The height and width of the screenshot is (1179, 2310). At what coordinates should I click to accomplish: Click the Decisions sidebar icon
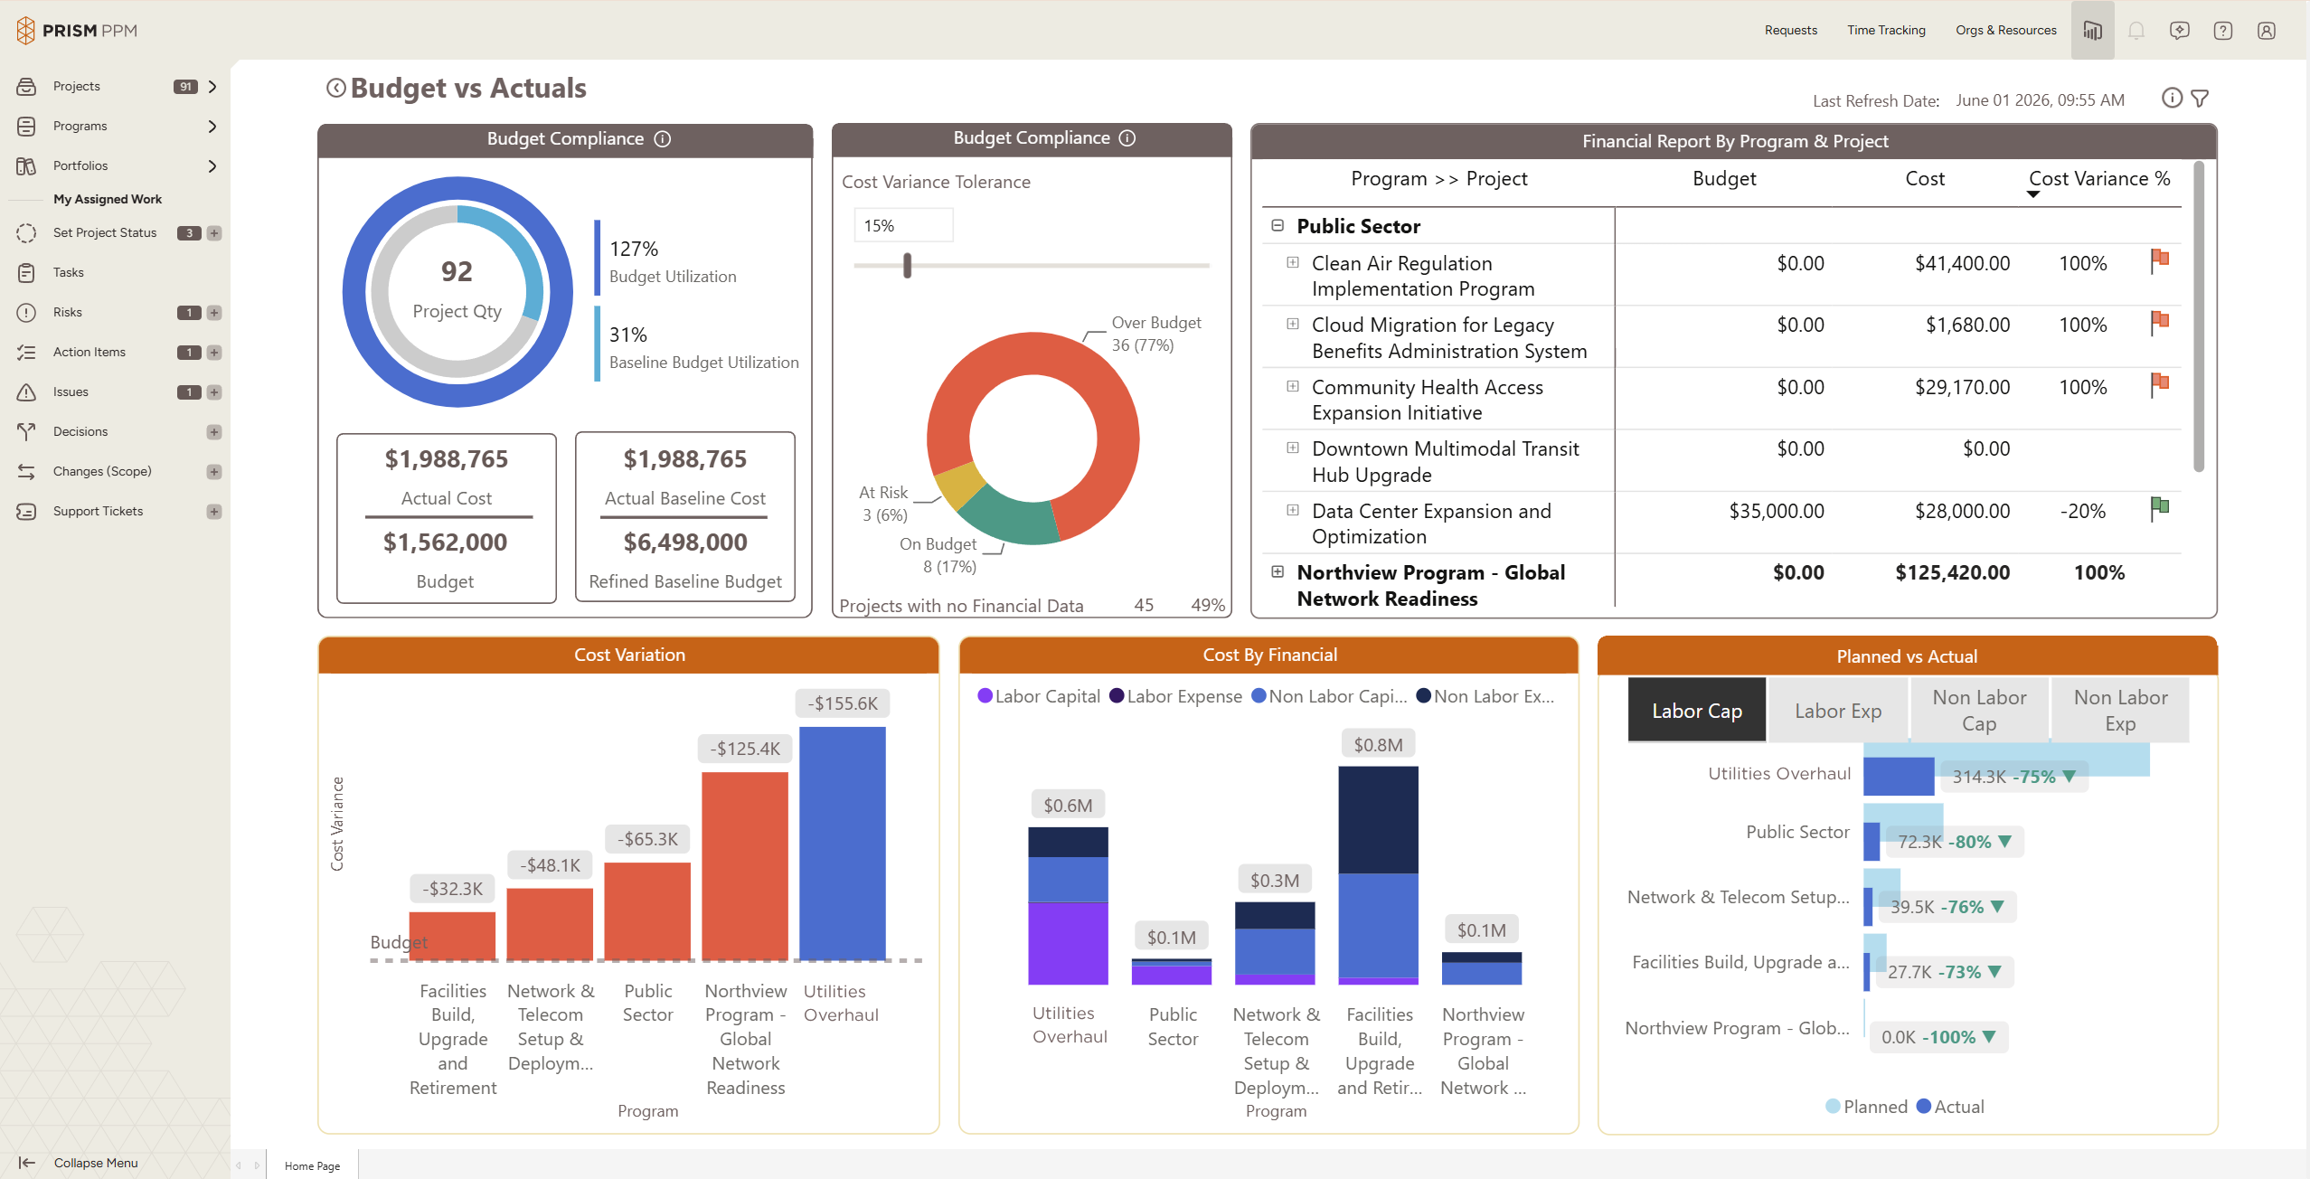click(x=26, y=431)
